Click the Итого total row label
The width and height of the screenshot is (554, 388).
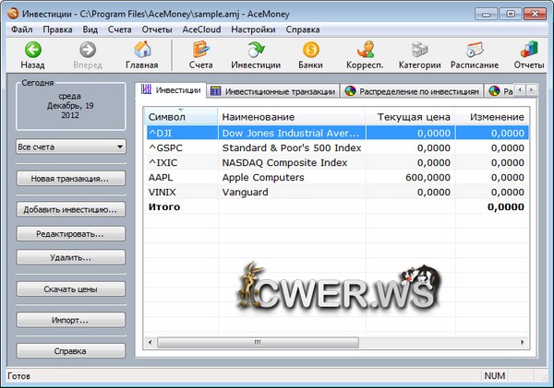pyautogui.click(x=164, y=207)
